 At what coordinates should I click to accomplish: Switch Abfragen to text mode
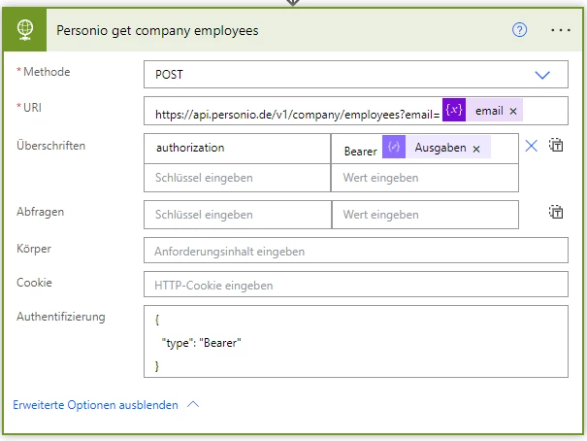point(556,212)
